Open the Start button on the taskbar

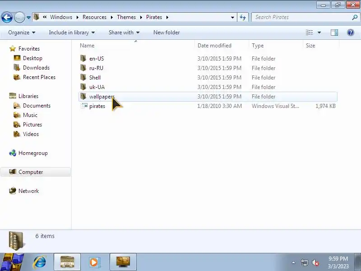pyautogui.click(x=12, y=262)
